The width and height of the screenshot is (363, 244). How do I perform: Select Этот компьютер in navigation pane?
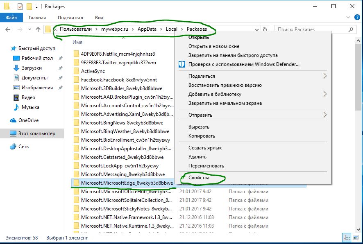pos(32,133)
